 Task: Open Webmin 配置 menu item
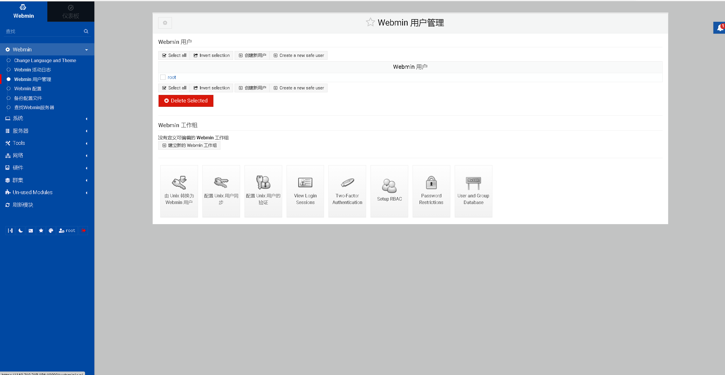click(28, 89)
